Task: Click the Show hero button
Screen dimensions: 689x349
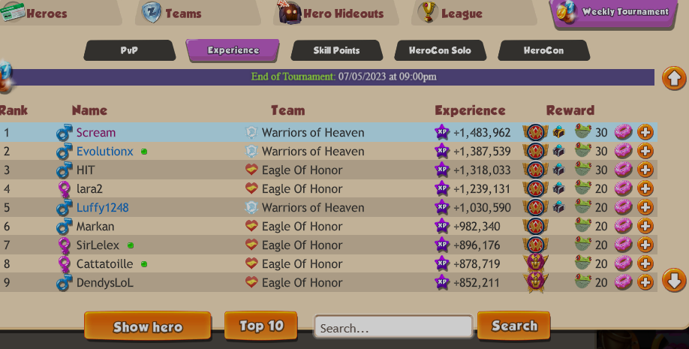Action: (x=148, y=326)
